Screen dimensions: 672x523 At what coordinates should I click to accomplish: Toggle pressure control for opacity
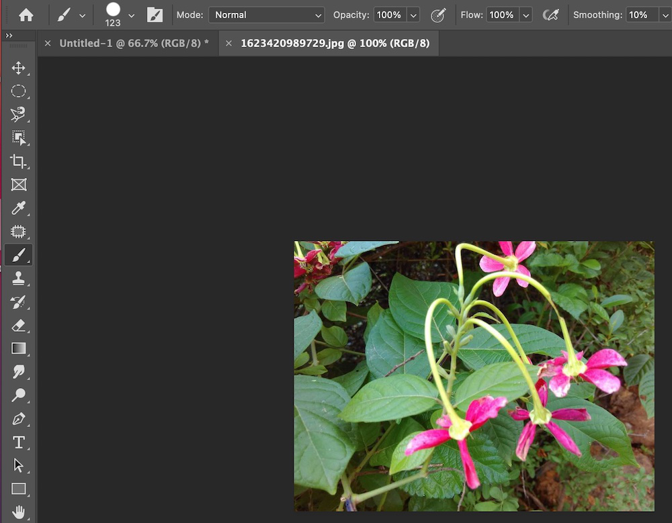click(438, 15)
